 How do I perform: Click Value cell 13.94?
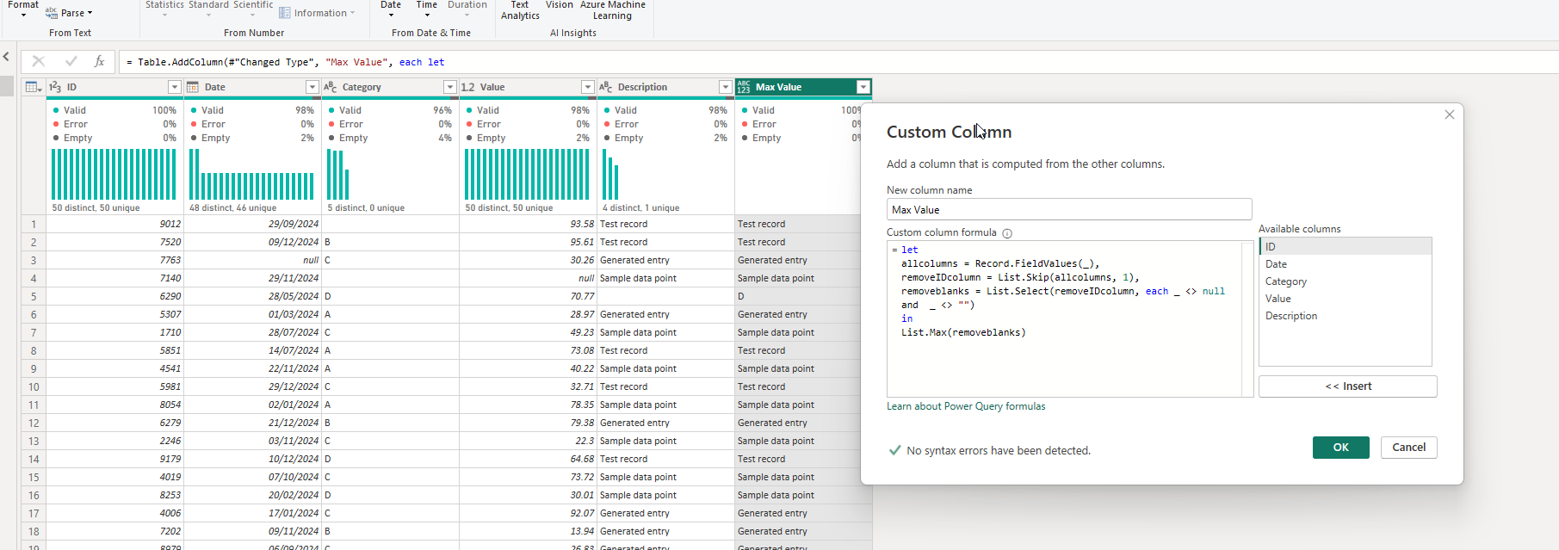click(x=528, y=531)
